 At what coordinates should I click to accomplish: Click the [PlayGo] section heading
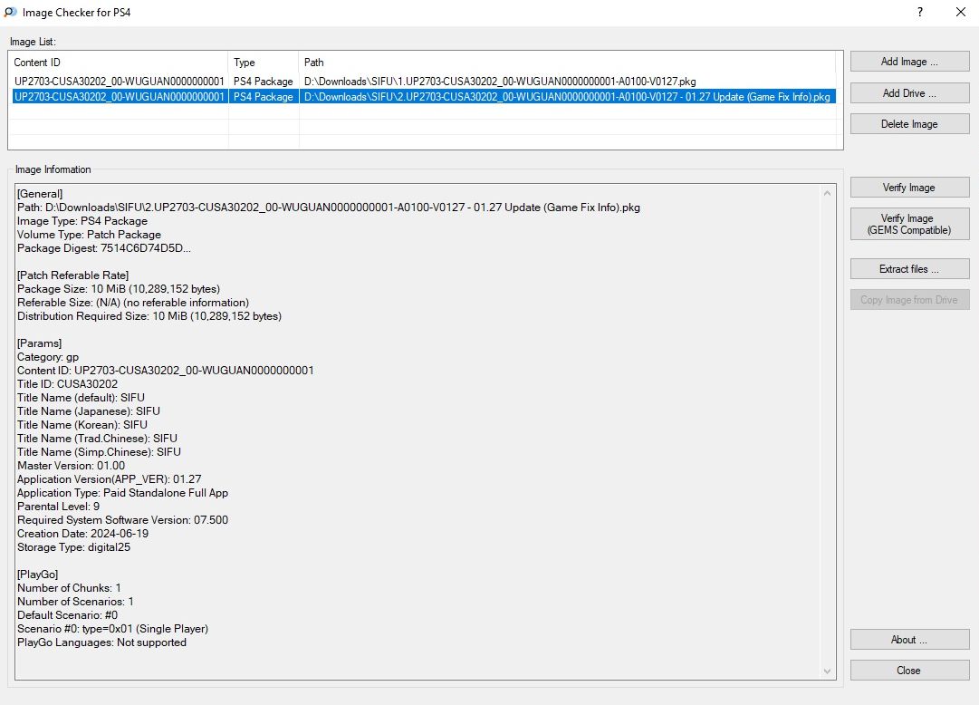[37, 575]
